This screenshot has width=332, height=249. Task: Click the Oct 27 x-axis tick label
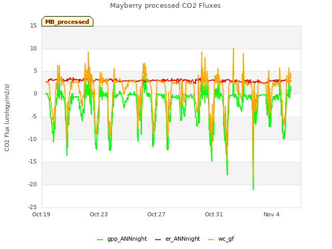pos(156,214)
